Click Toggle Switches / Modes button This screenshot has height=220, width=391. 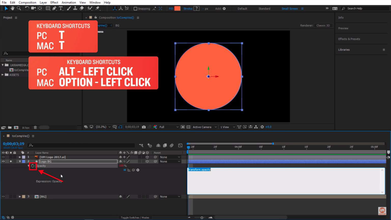coord(135,217)
